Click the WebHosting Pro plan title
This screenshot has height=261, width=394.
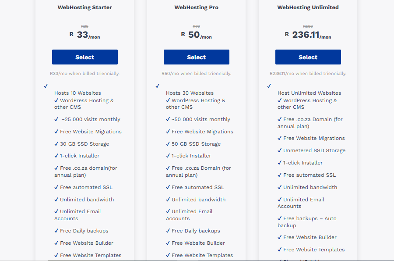click(196, 7)
